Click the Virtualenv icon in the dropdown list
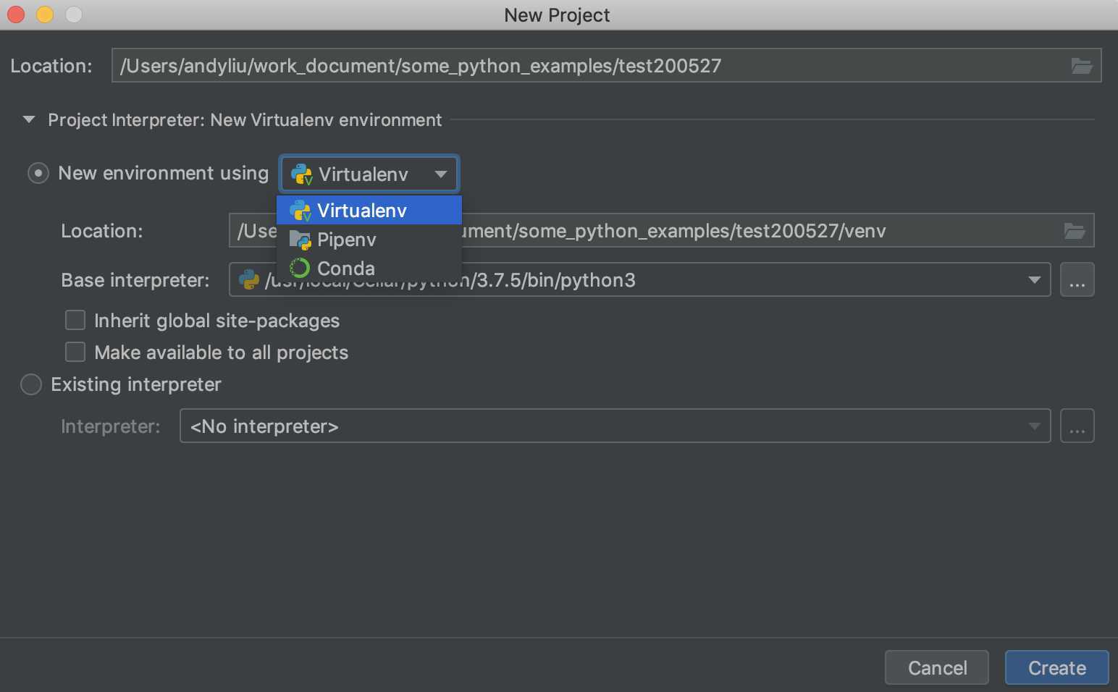The image size is (1118, 692). tap(300, 211)
